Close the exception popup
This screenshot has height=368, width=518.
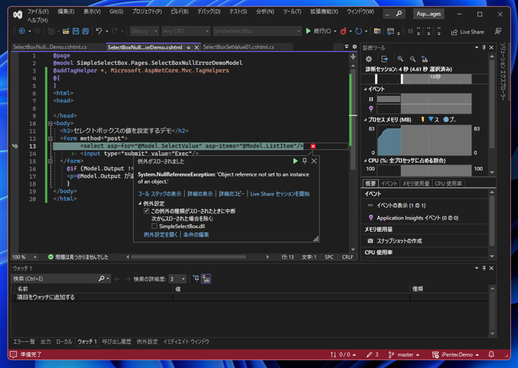click(314, 161)
